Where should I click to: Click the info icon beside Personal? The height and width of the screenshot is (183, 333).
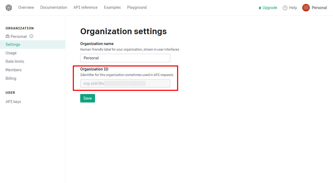coord(31,36)
